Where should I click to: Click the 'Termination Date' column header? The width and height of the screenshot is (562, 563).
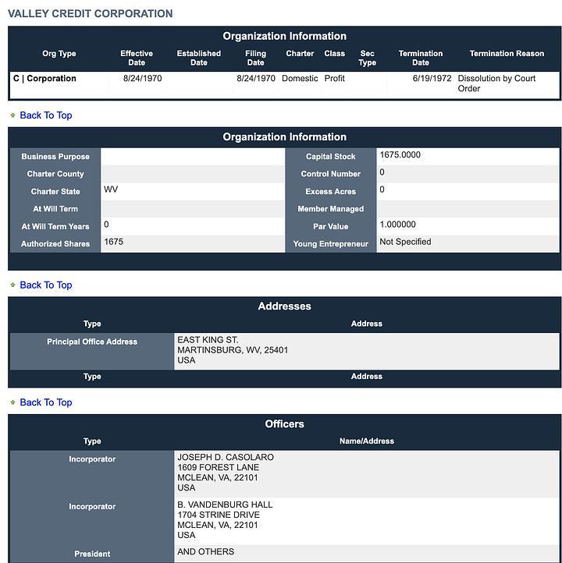click(x=421, y=58)
